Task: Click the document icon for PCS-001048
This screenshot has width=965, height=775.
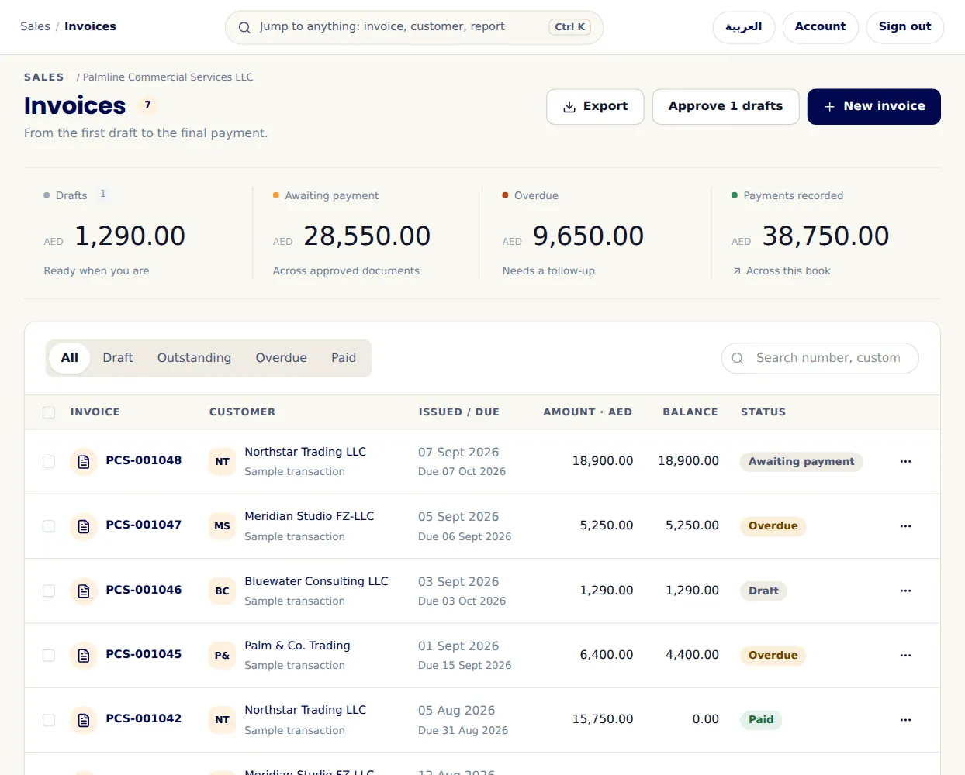Action: pyautogui.click(x=84, y=462)
